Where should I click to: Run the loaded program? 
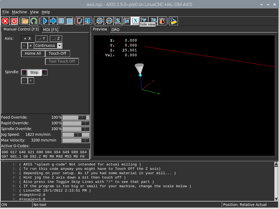tap(45, 21)
